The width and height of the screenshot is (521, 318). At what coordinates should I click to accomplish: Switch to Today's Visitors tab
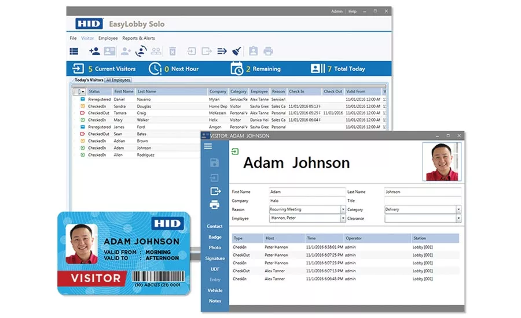click(x=89, y=80)
